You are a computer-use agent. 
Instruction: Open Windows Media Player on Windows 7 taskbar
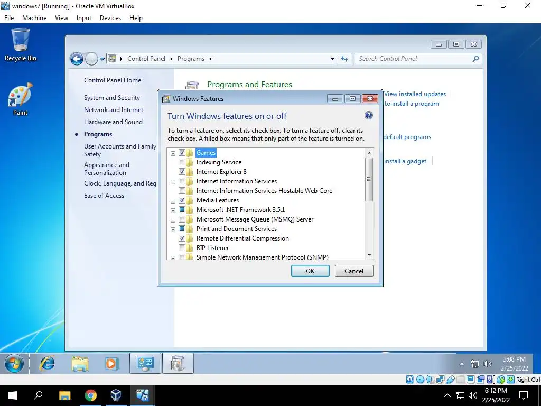coord(111,364)
